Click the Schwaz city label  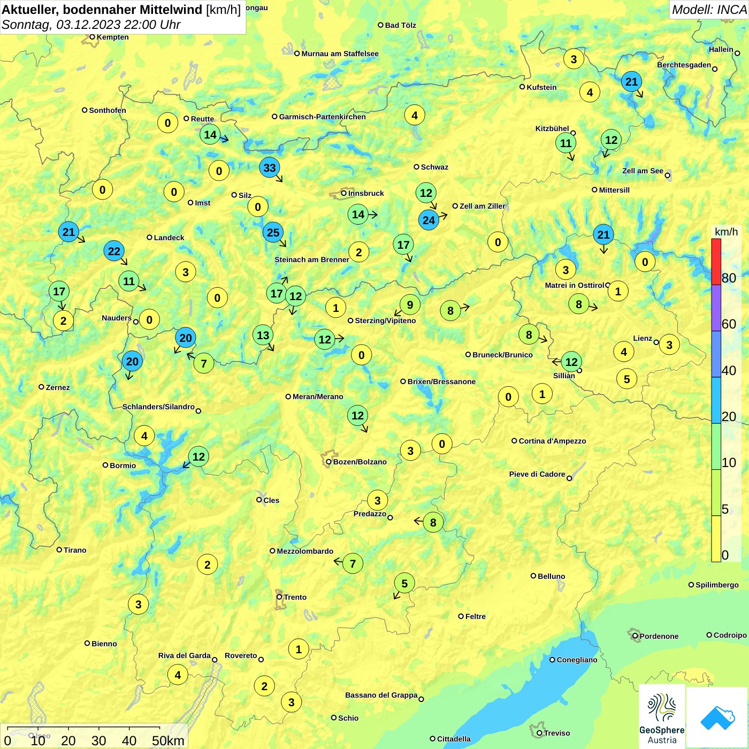[434, 167]
